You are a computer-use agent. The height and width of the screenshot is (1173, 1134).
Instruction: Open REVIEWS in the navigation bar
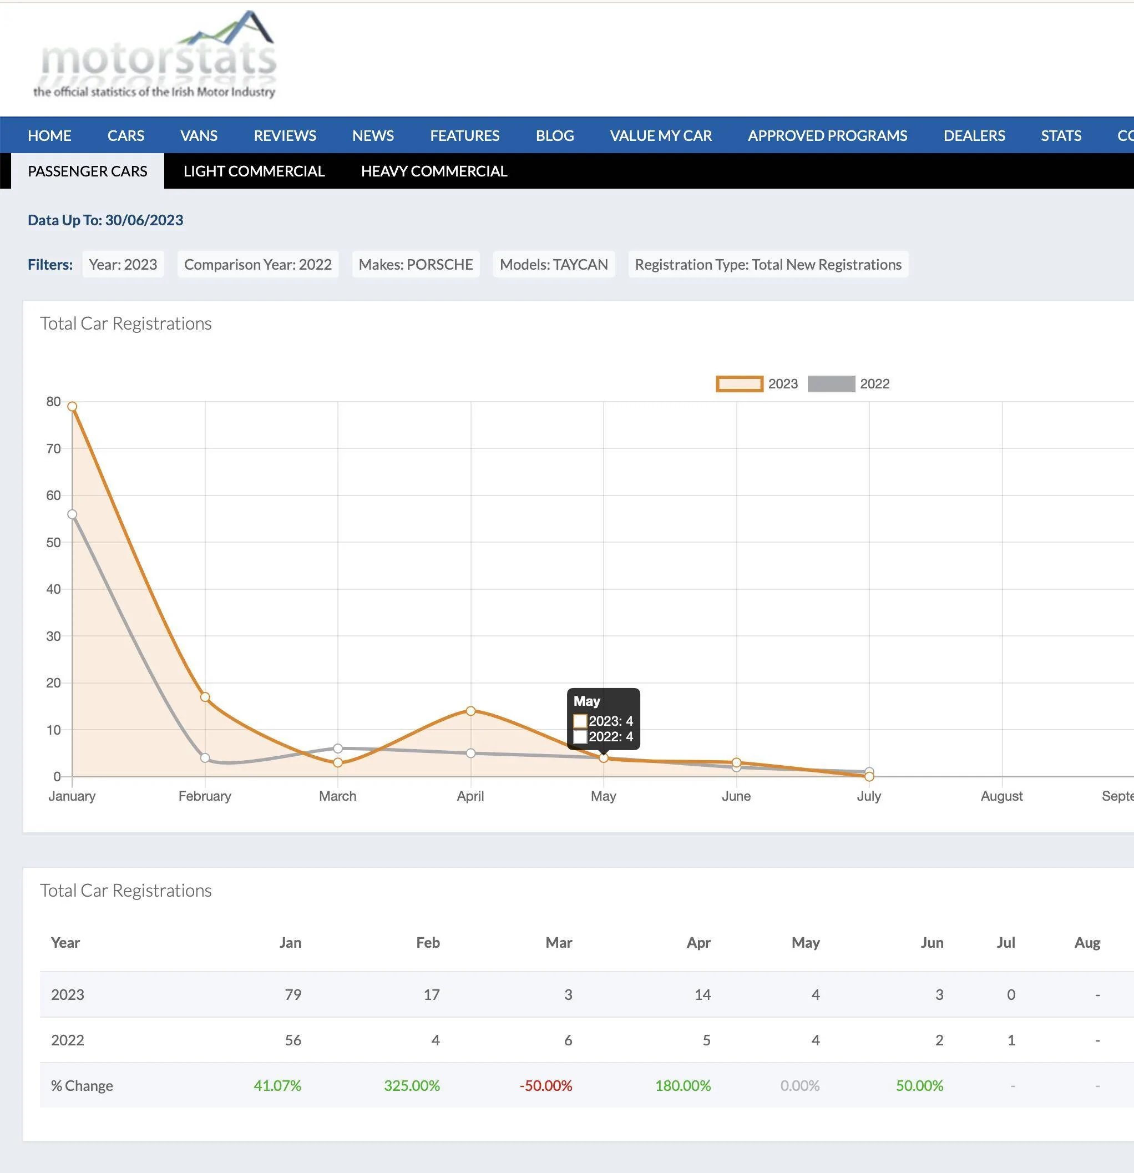point(285,136)
